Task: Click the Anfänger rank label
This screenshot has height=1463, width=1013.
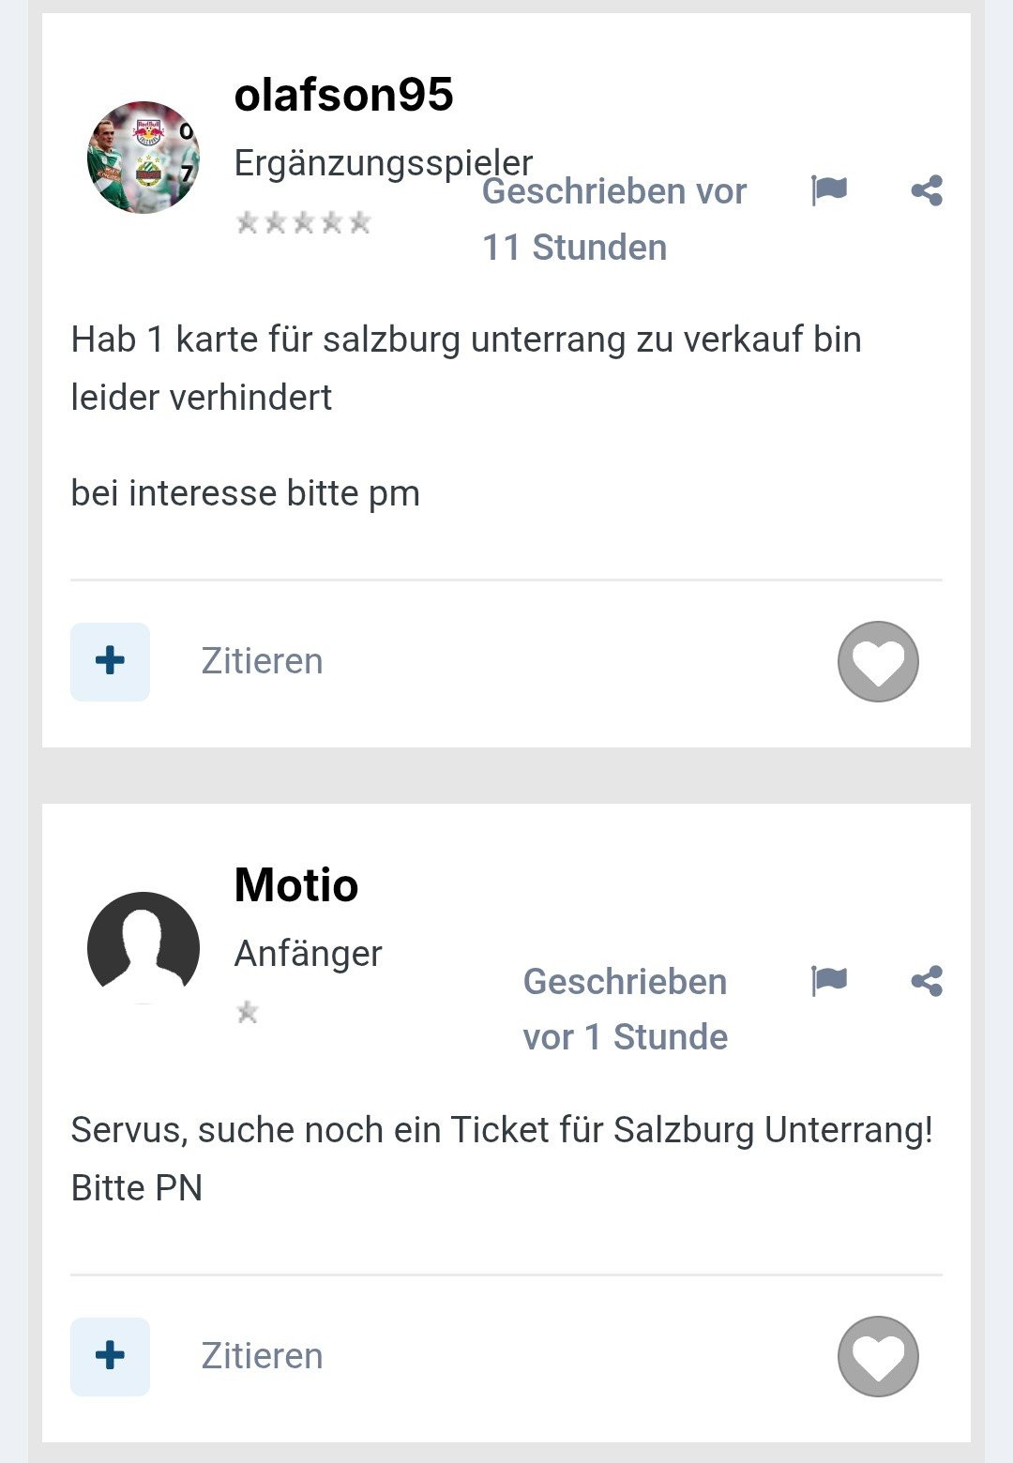Action: point(308,954)
